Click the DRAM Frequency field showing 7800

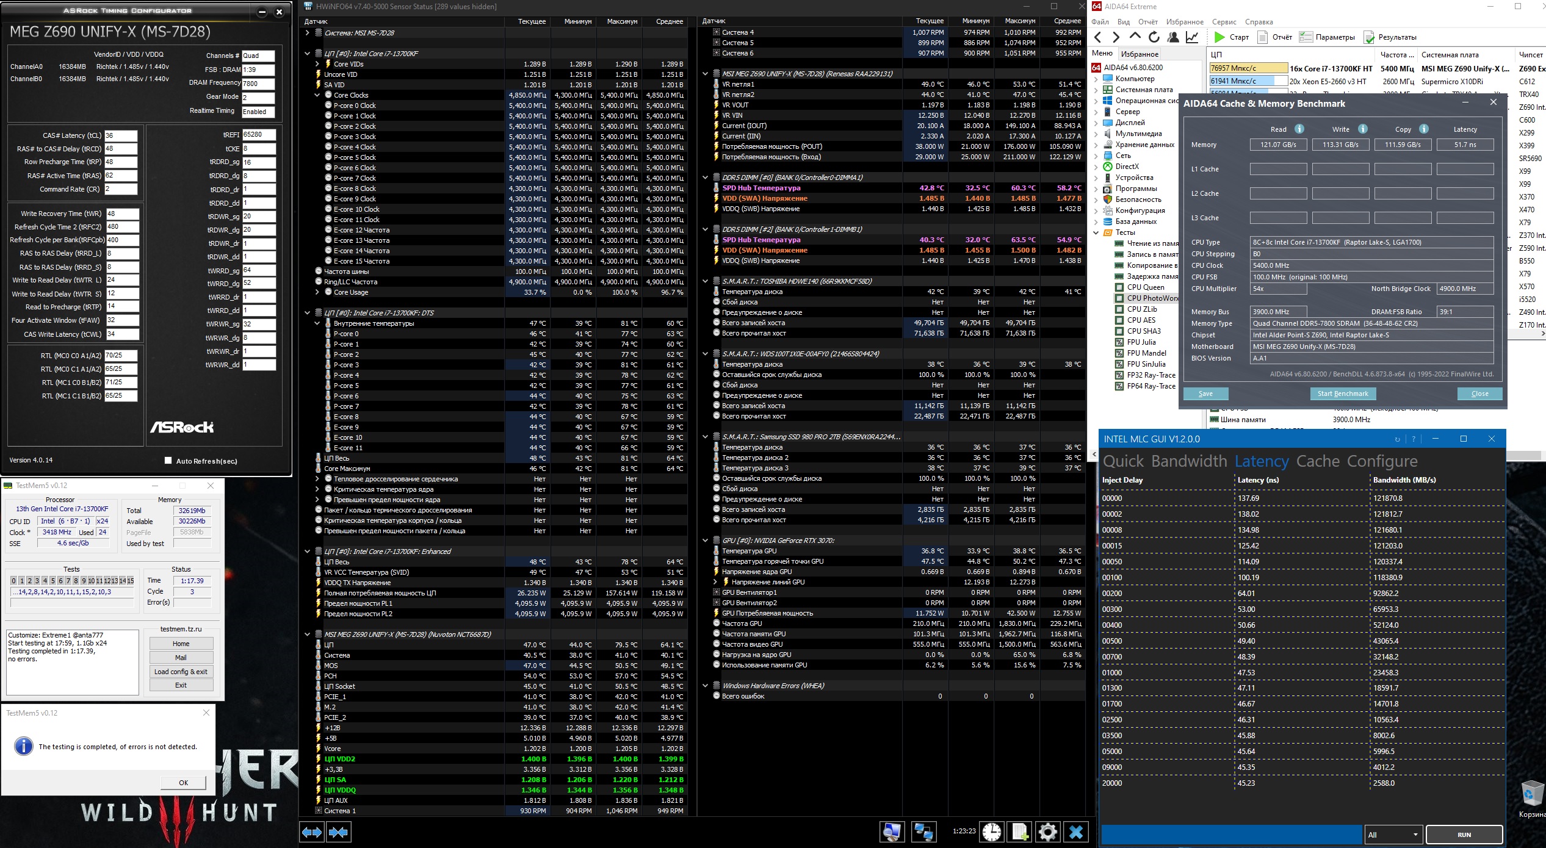(258, 84)
